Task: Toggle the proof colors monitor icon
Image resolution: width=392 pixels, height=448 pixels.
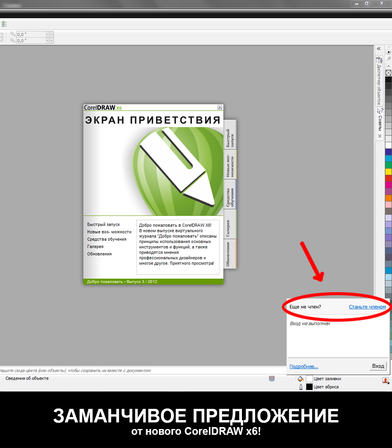Action: coord(272,379)
